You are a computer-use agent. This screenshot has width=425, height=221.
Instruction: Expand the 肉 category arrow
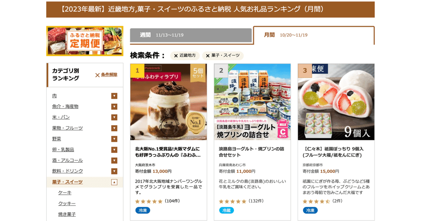coord(114,96)
